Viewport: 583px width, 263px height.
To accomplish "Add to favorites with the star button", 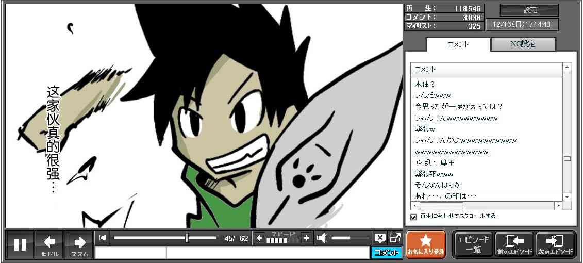I will coord(425,244).
